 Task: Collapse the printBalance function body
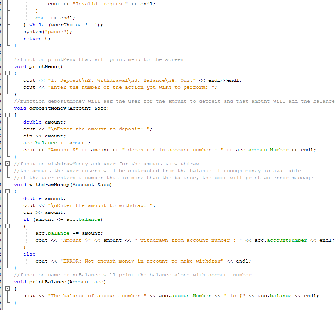tap(8, 289)
